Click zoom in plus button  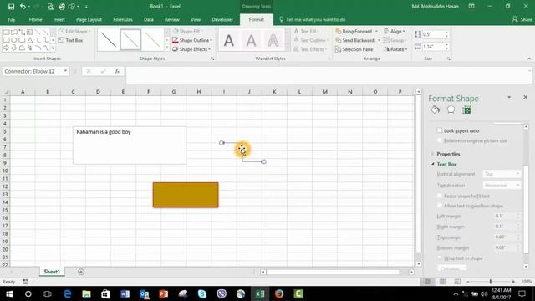[513, 282]
